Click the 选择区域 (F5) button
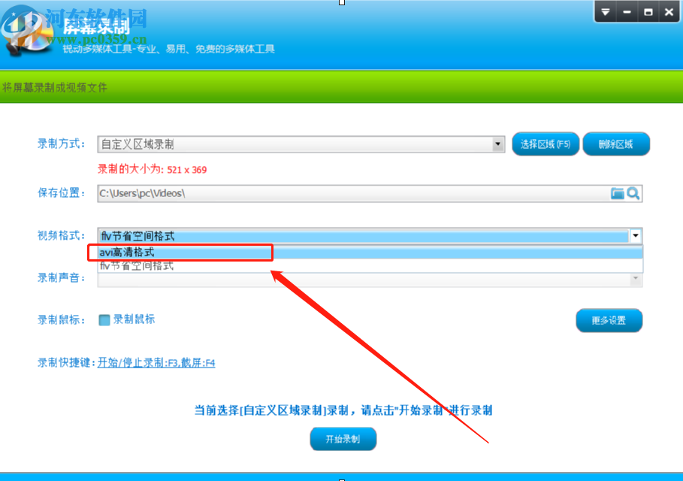Image resolution: width=683 pixels, height=481 pixels. coord(545,144)
